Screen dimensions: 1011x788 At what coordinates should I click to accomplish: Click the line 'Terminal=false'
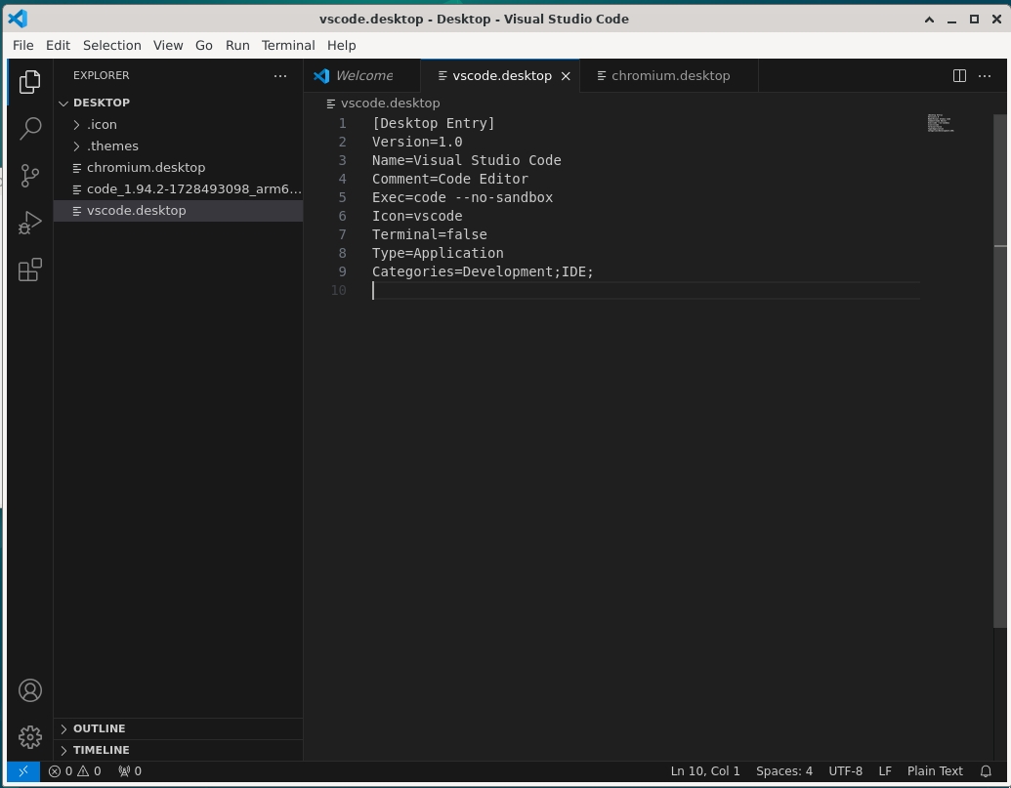pos(430,234)
